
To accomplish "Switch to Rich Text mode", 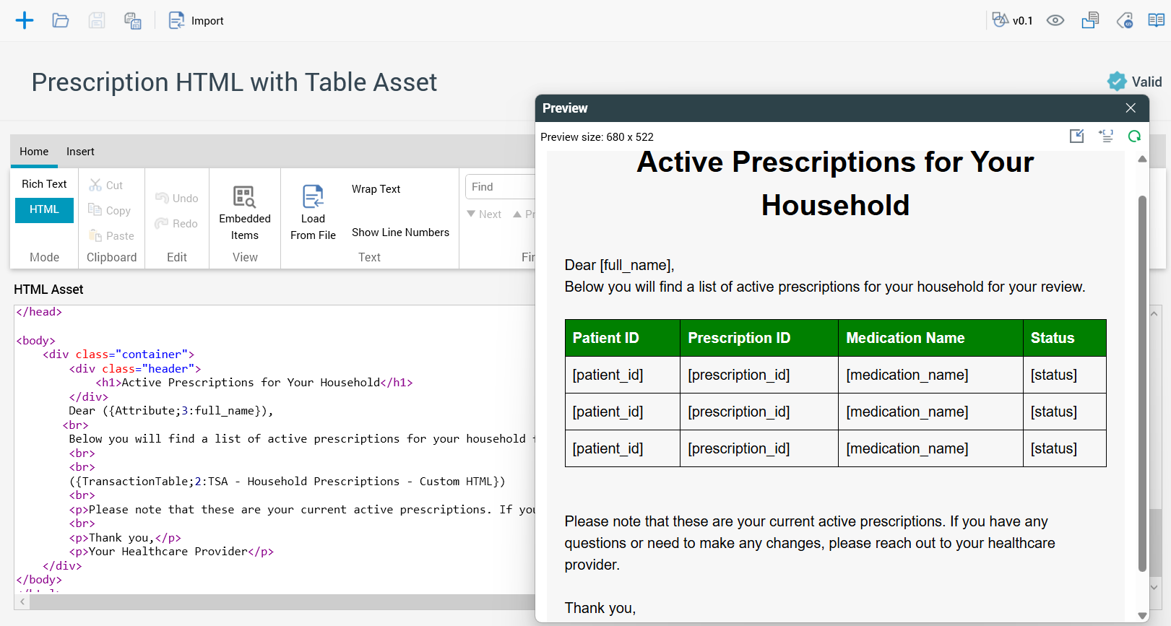I will pos(44,184).
